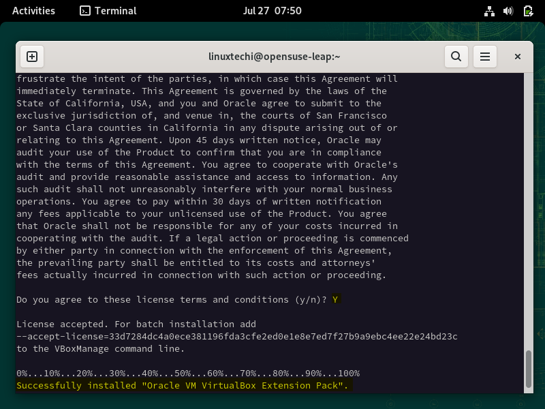Click the Terminal icon in top bar
Viewport: 545px width, 409px height.
coord(84,11)
